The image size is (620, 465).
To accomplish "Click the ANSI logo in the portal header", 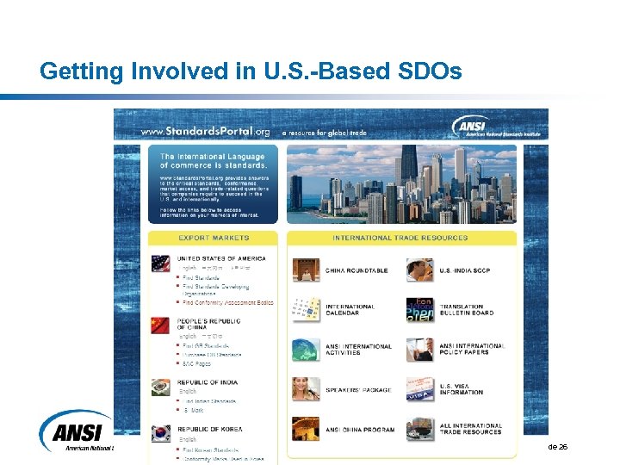I will [x=496, y=127].
